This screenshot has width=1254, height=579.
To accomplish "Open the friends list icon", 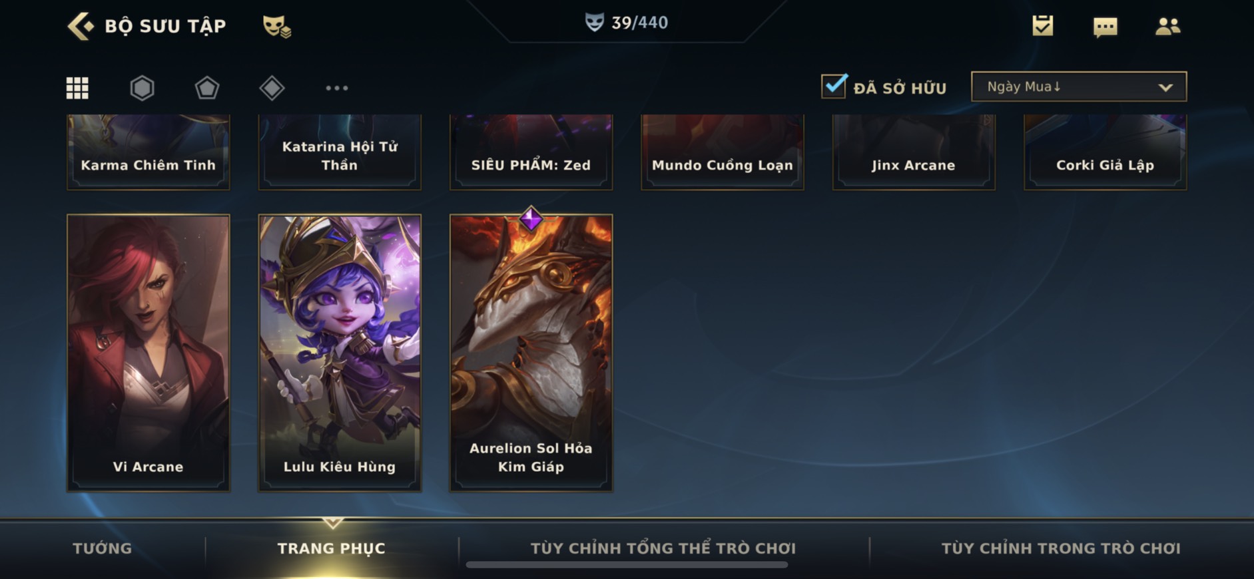I will [1167, 26].
